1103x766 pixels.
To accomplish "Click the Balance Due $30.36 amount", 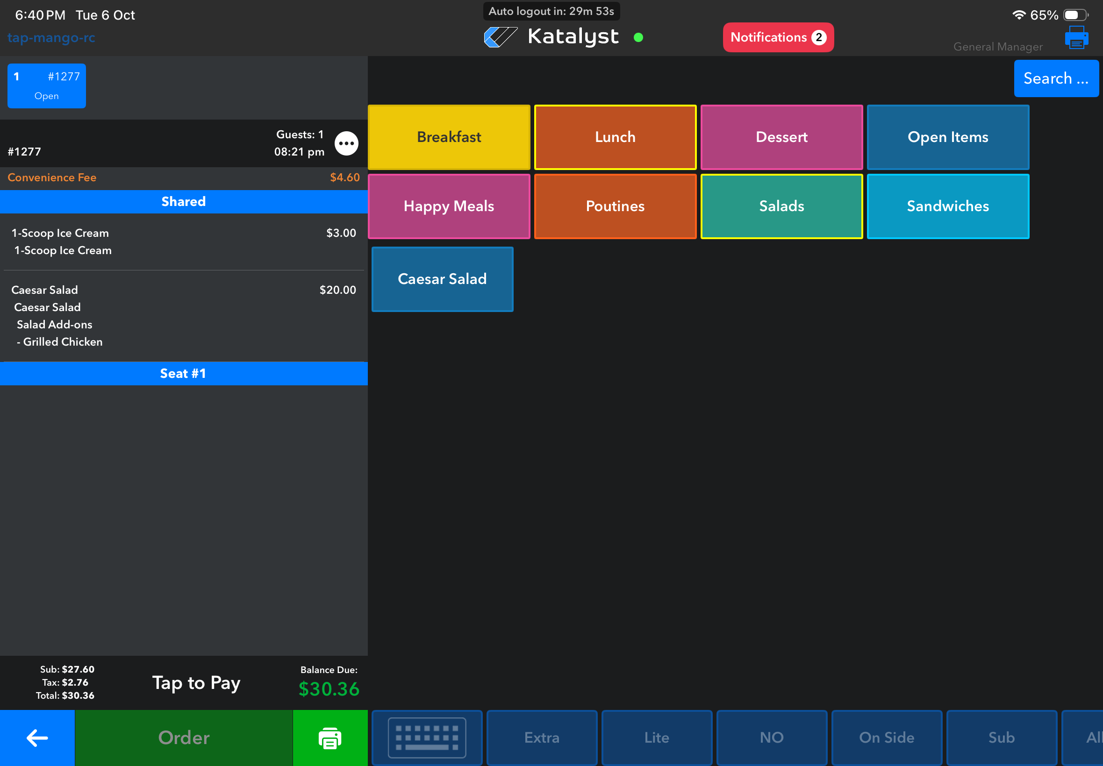I will [x=329, y=689].
